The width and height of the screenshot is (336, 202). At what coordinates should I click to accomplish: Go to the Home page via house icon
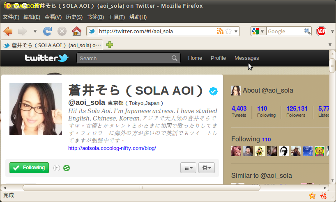77,31
